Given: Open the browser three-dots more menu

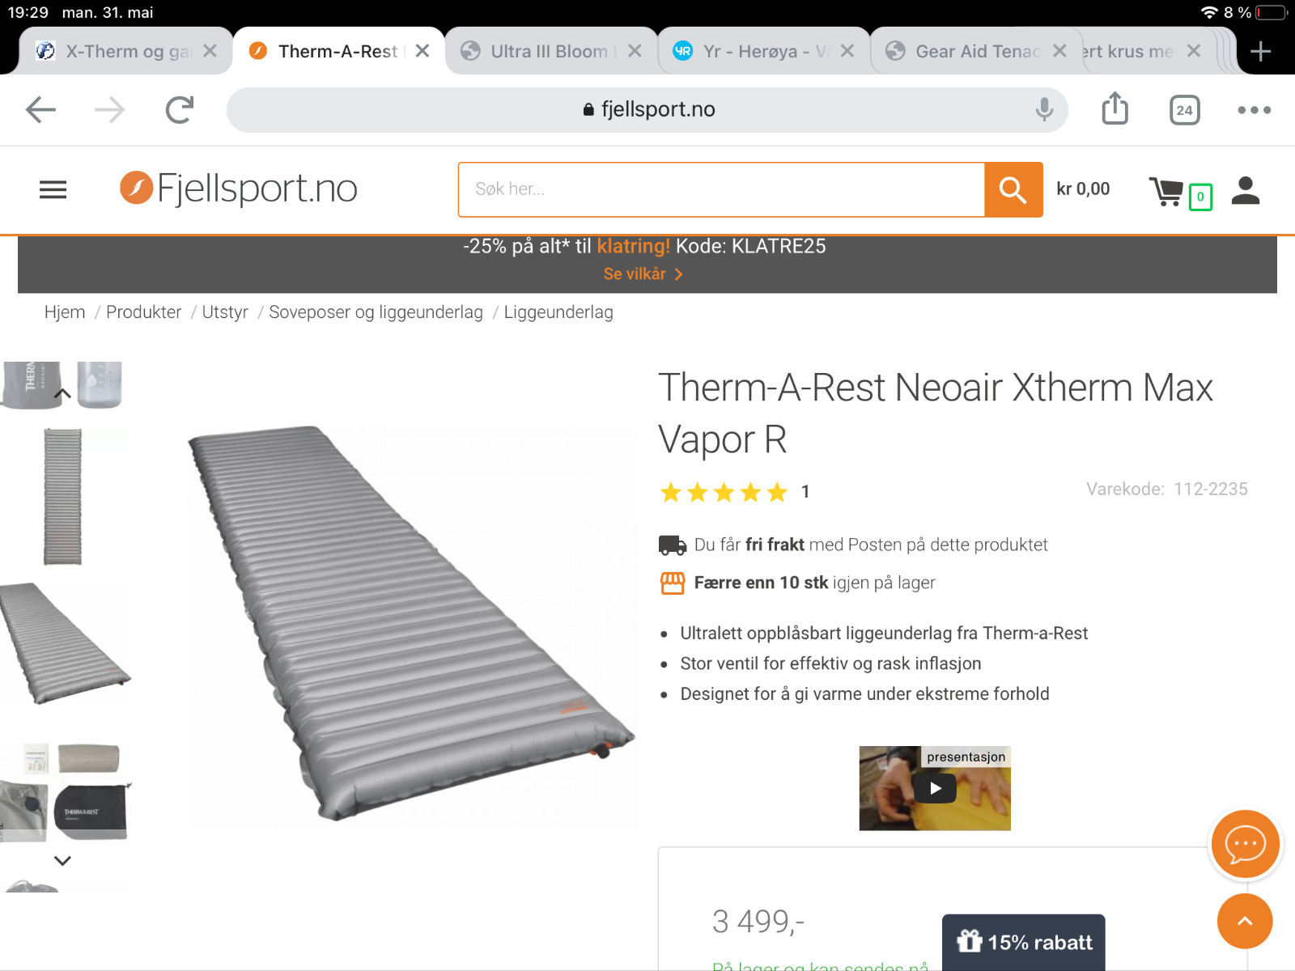Looking at the screenshot, I should 1254,110.
